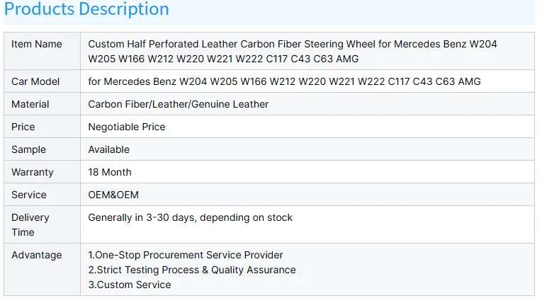Click the Products Description heading
542x303 pixels.
tap(86, 10)
